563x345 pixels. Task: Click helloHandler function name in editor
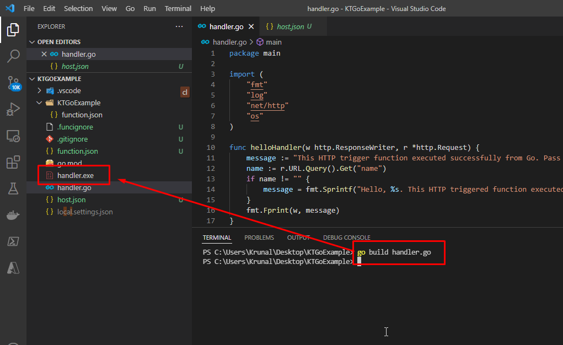(276, 148)
